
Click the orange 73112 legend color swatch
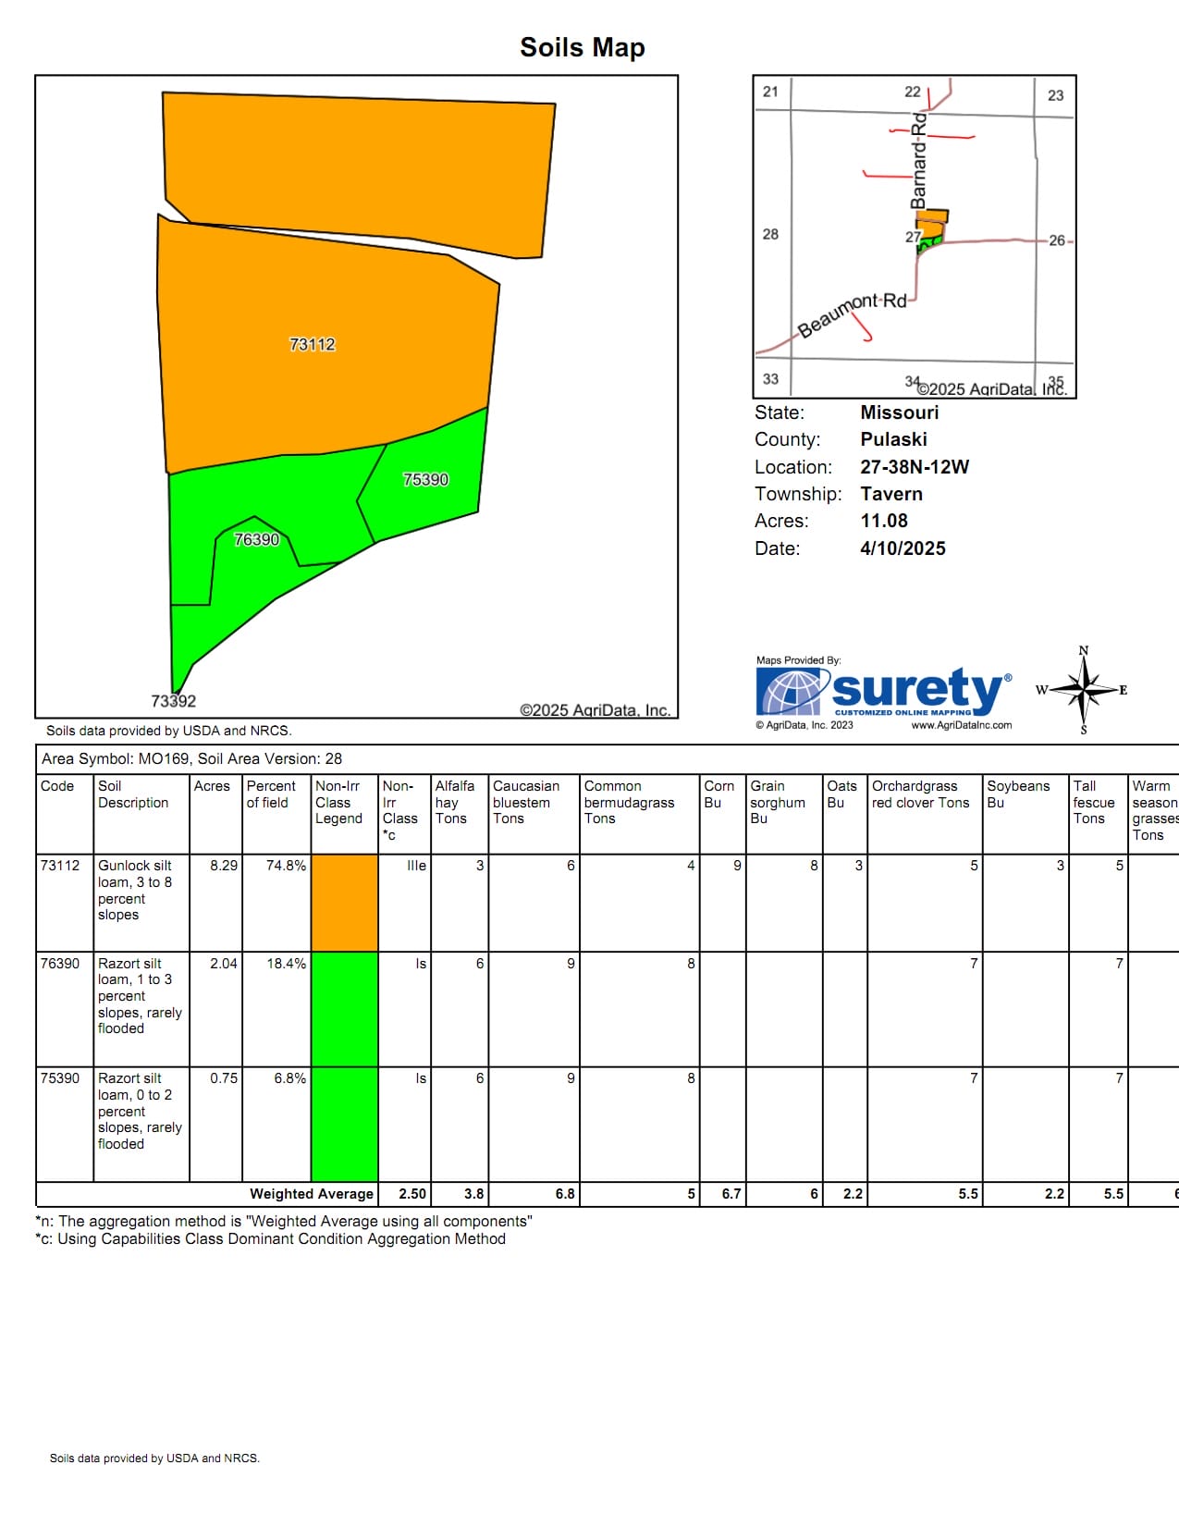tap(344, 903)
